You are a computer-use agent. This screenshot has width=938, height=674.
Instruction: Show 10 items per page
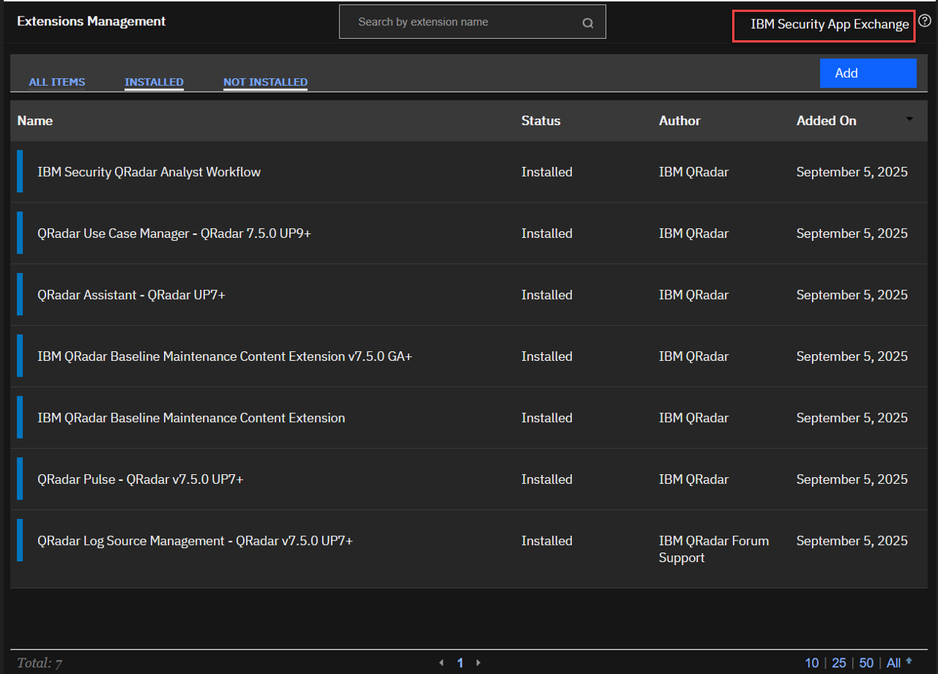click(811, 663)
